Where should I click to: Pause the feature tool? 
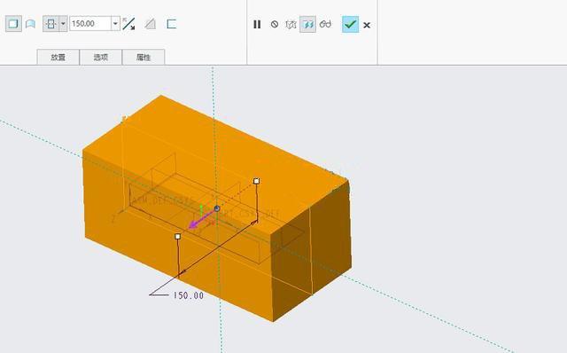tap(257, 24)
